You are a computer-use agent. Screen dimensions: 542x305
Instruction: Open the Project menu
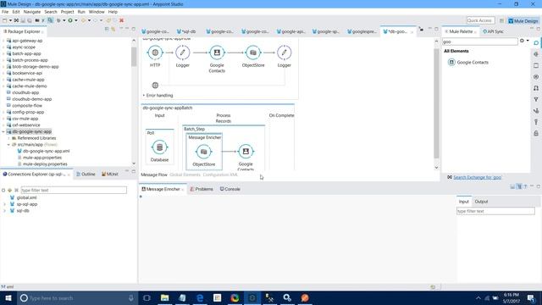click(68, 12)
